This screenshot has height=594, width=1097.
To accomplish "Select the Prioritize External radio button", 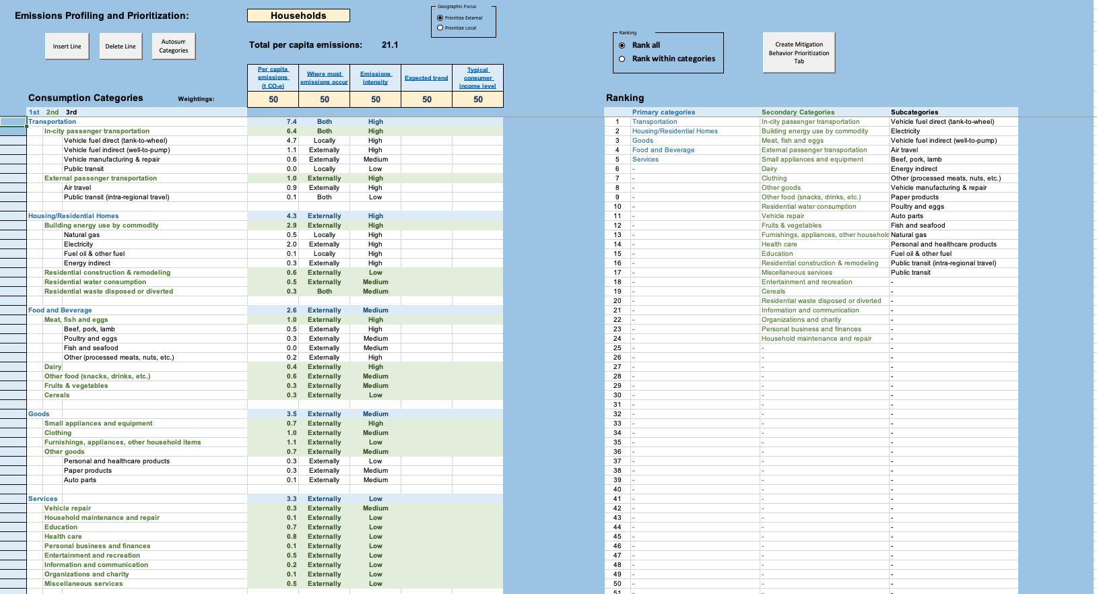I will click(440, 18).
